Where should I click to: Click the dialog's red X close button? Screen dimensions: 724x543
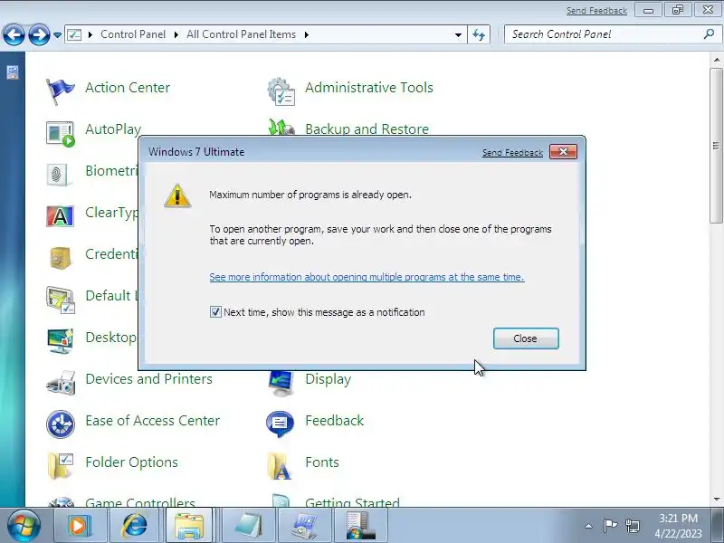click(563, 152)
